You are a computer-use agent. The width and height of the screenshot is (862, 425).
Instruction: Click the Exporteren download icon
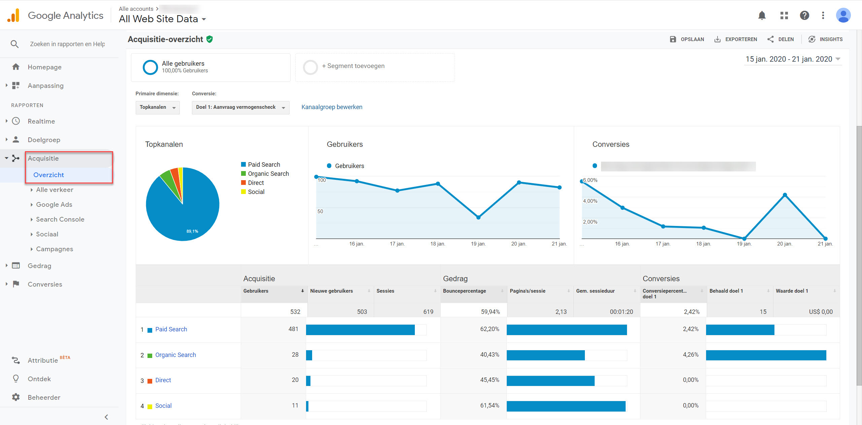(x=718, y=39)
